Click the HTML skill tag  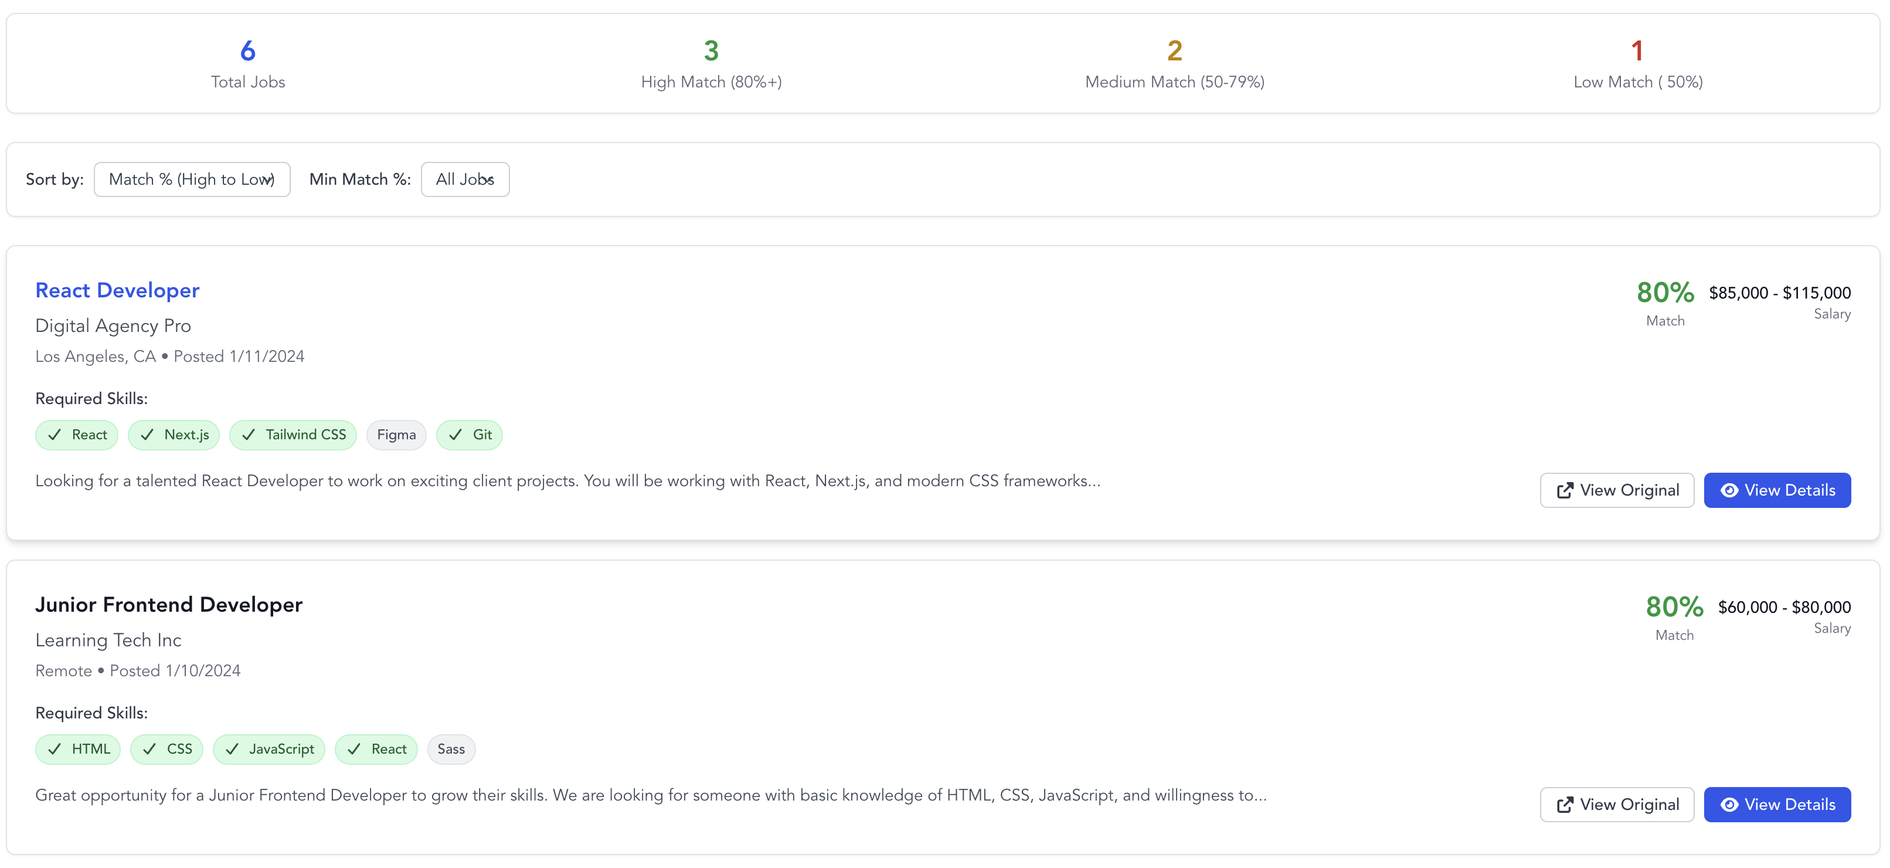coord(78,749)
